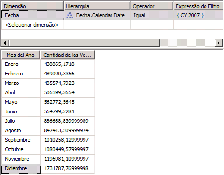The image size is (224, 175).
Task: Click the horizontal scrollbar thumb in filter pane
Action: (84, 43)
